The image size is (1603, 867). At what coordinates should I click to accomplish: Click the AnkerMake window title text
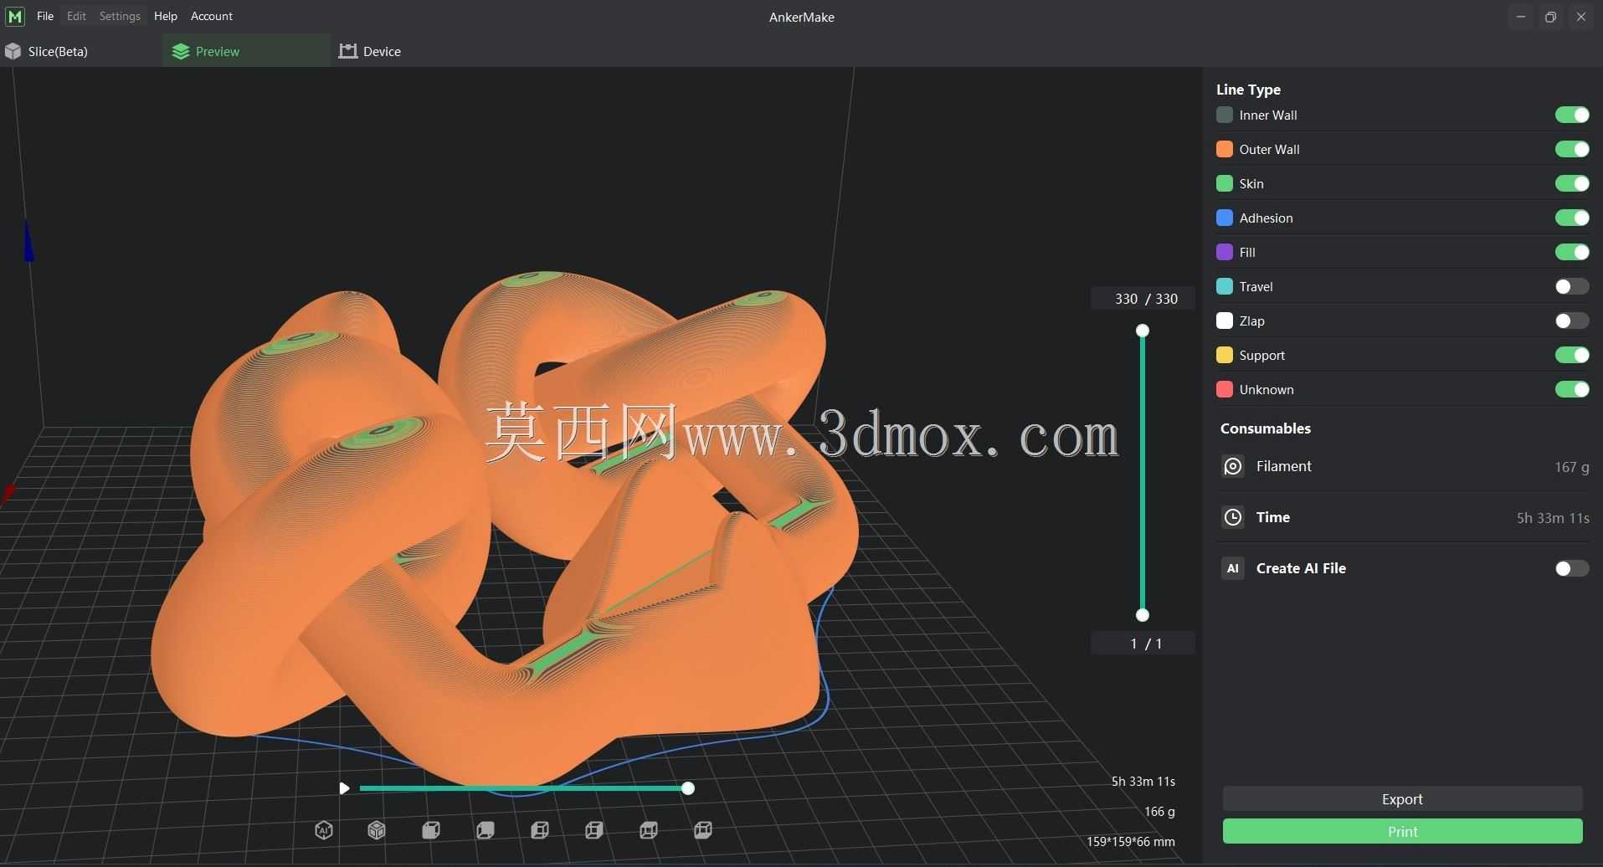(801, 17)
